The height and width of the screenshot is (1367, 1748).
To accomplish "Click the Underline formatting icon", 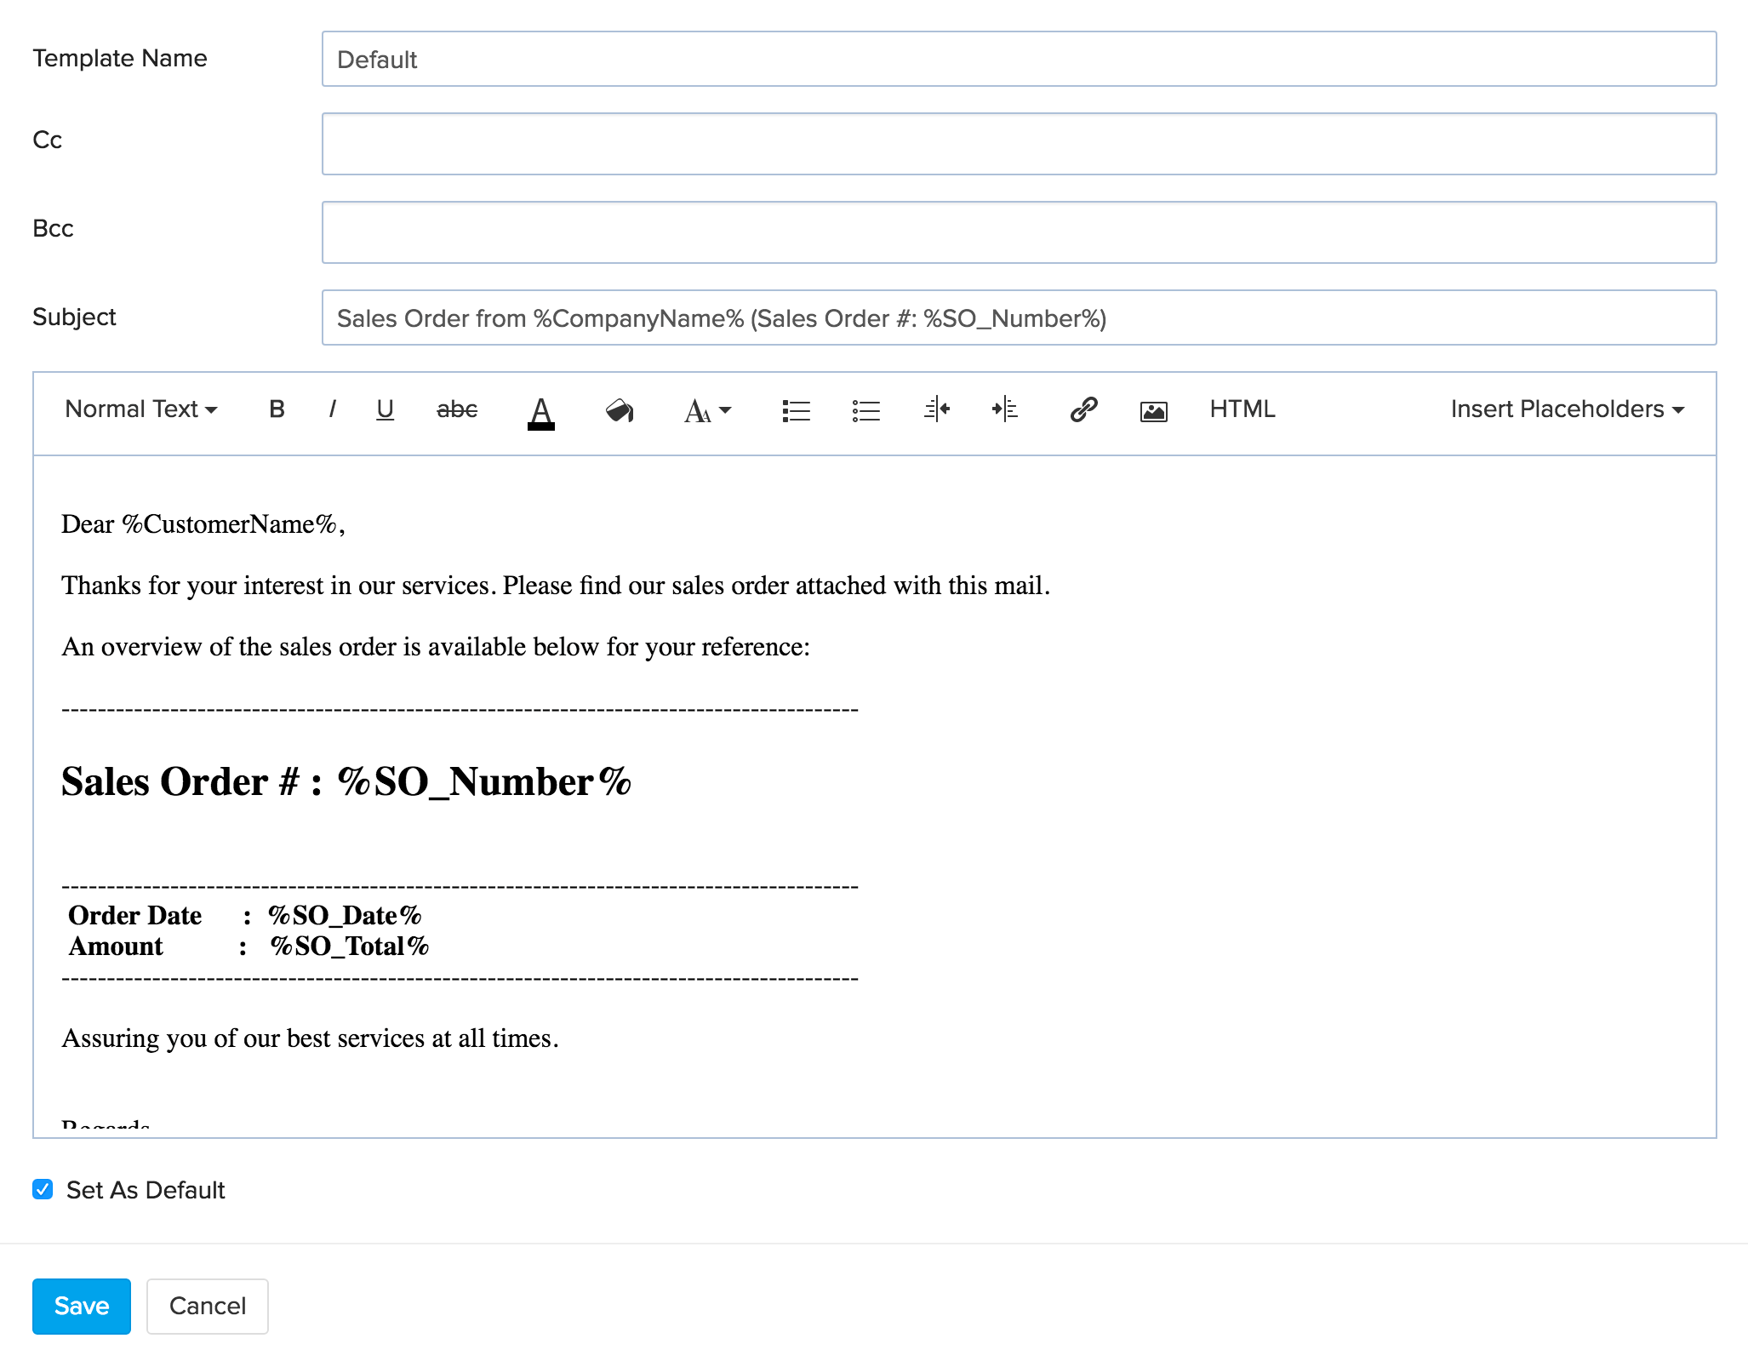I will pos(385,410).
